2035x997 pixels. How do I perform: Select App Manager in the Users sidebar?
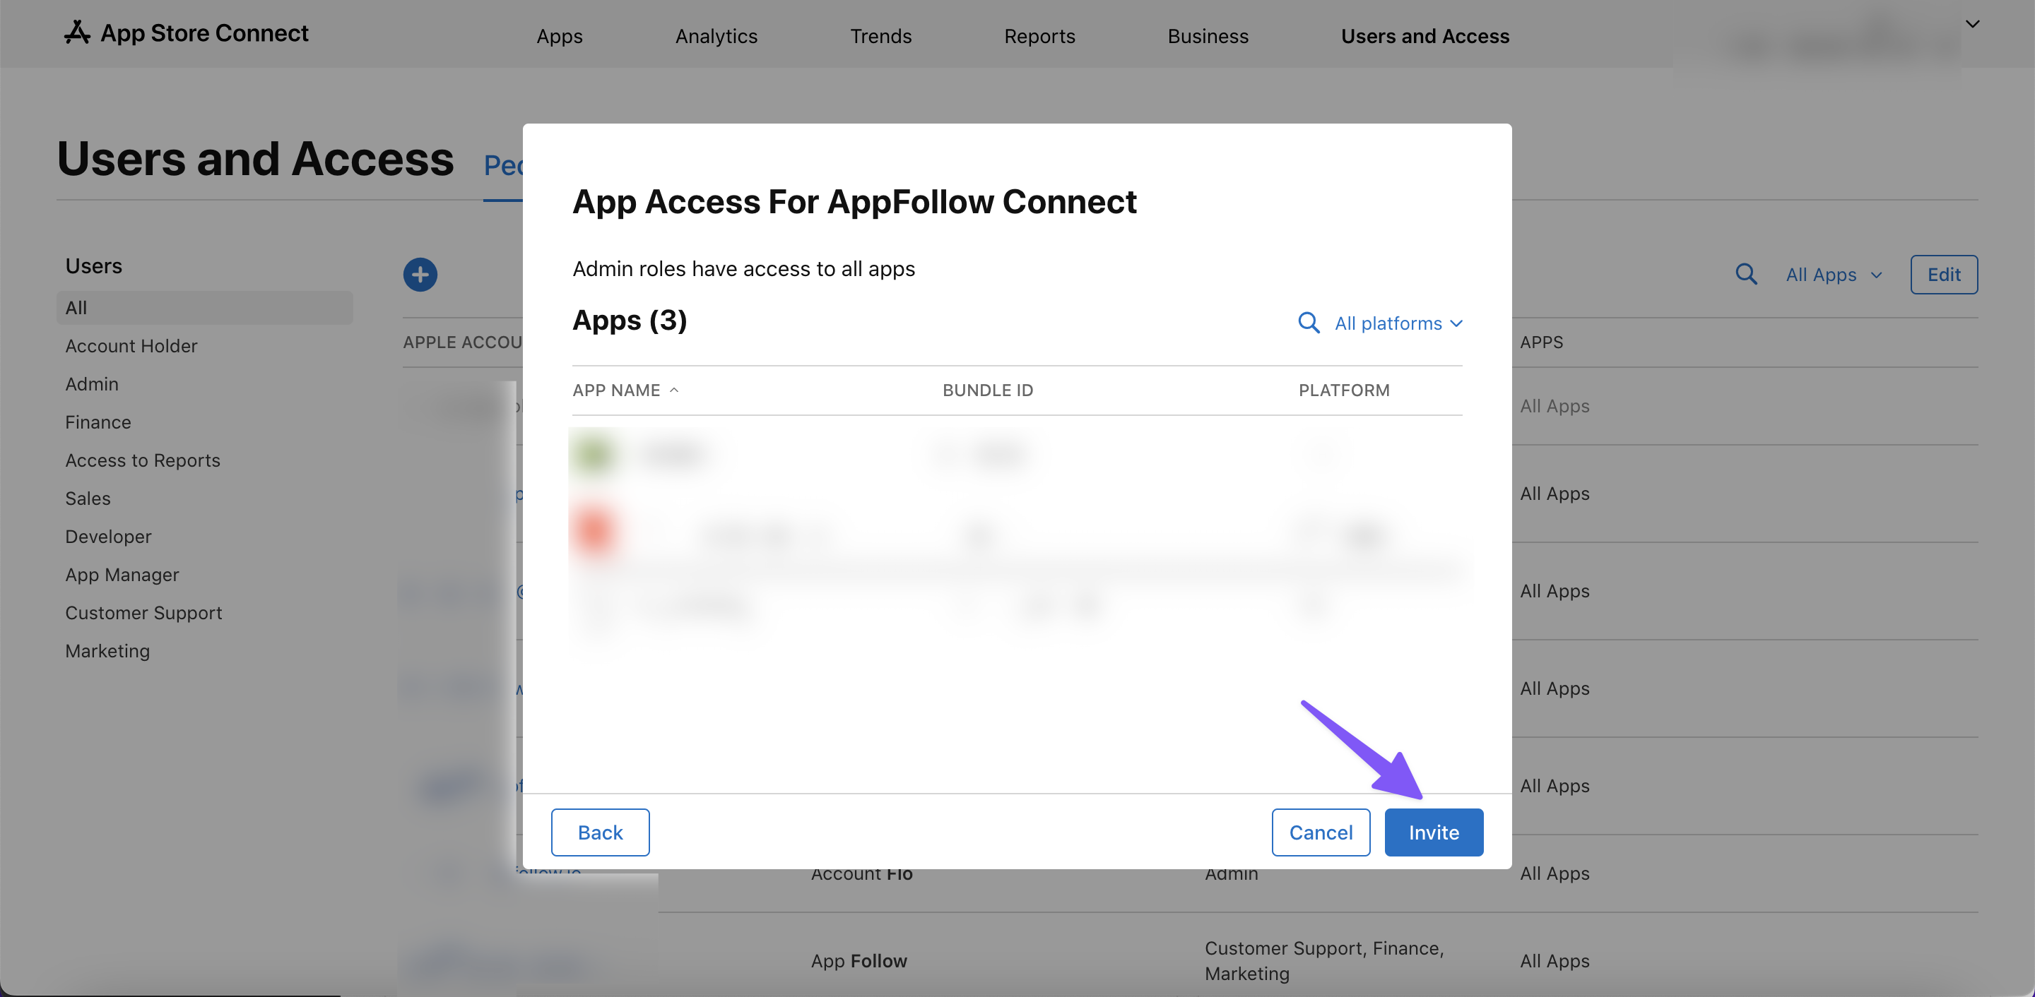point(122,575)
